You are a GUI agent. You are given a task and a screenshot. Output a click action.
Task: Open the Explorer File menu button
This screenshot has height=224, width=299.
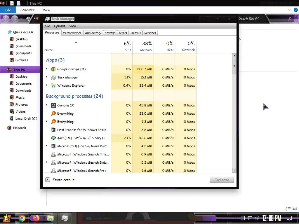click(x=8, y=10)
